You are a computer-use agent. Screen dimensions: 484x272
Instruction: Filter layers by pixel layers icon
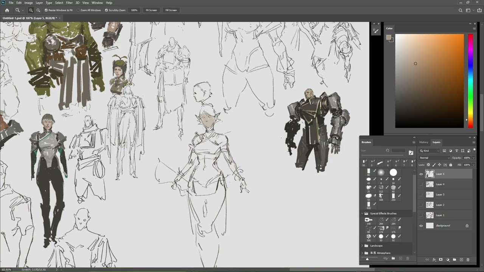444,151
